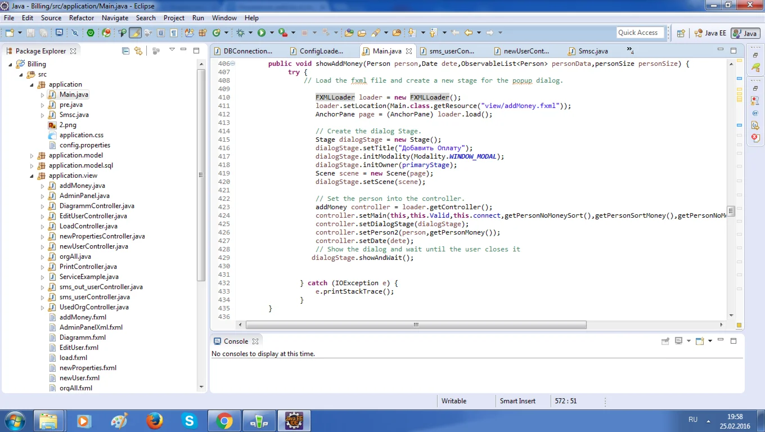The height and width of the screenshot is (432, 765).
Task: Expand the application.model package
Action: point(32,156)
